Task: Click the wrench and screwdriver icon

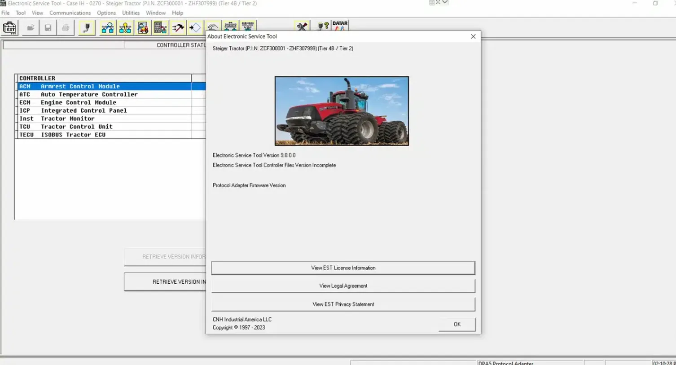Action: [302, 26]
